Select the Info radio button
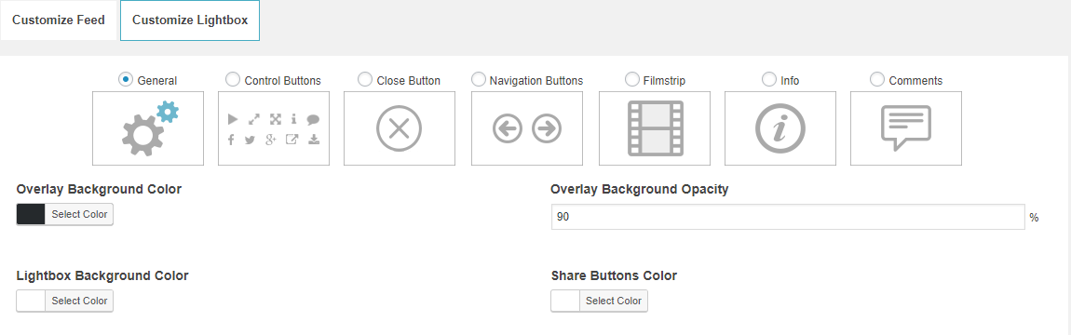The image size is (1071, 335). [x=769, y=79]
